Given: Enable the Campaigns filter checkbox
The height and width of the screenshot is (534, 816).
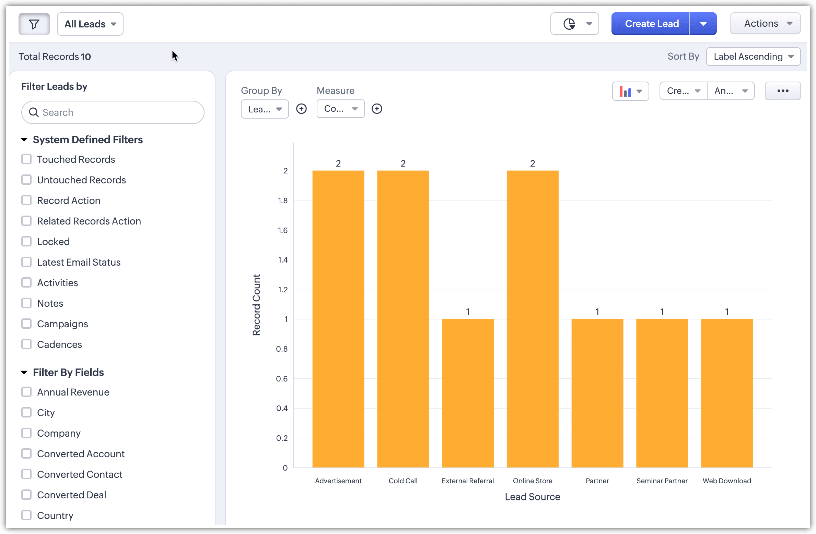Looking at the screenshot, I should 26,324.
